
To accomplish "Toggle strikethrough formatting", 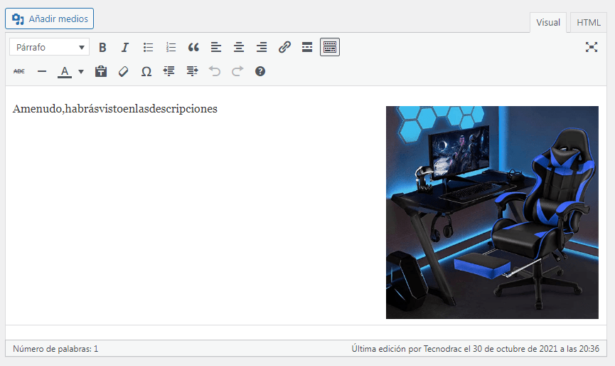I will pyautogui.click(x=19, y=71).
